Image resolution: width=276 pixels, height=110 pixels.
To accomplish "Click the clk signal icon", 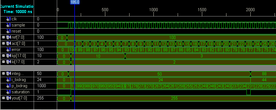I will [x=8, y=19].
